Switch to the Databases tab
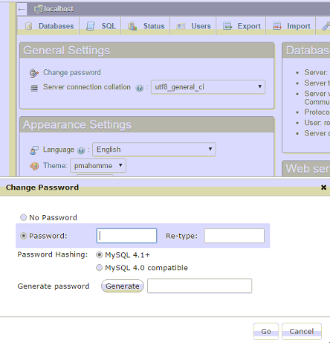Viewport: 330px width, 343px height. point(48,26)
